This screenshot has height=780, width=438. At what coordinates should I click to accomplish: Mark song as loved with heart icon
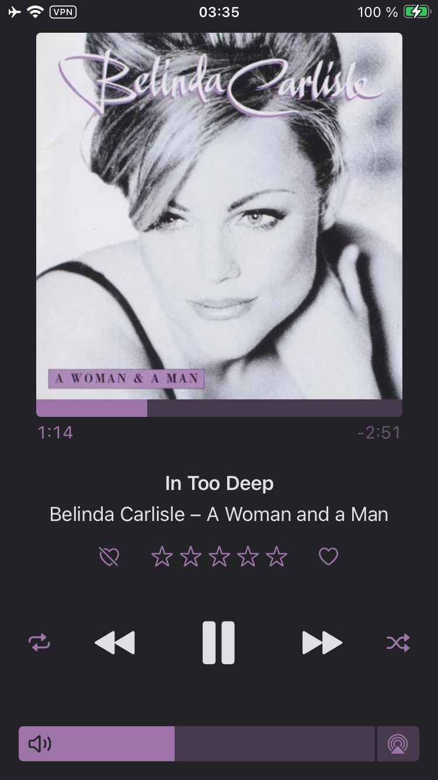328,557
